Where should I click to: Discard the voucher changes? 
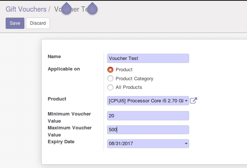coord(38,23)
